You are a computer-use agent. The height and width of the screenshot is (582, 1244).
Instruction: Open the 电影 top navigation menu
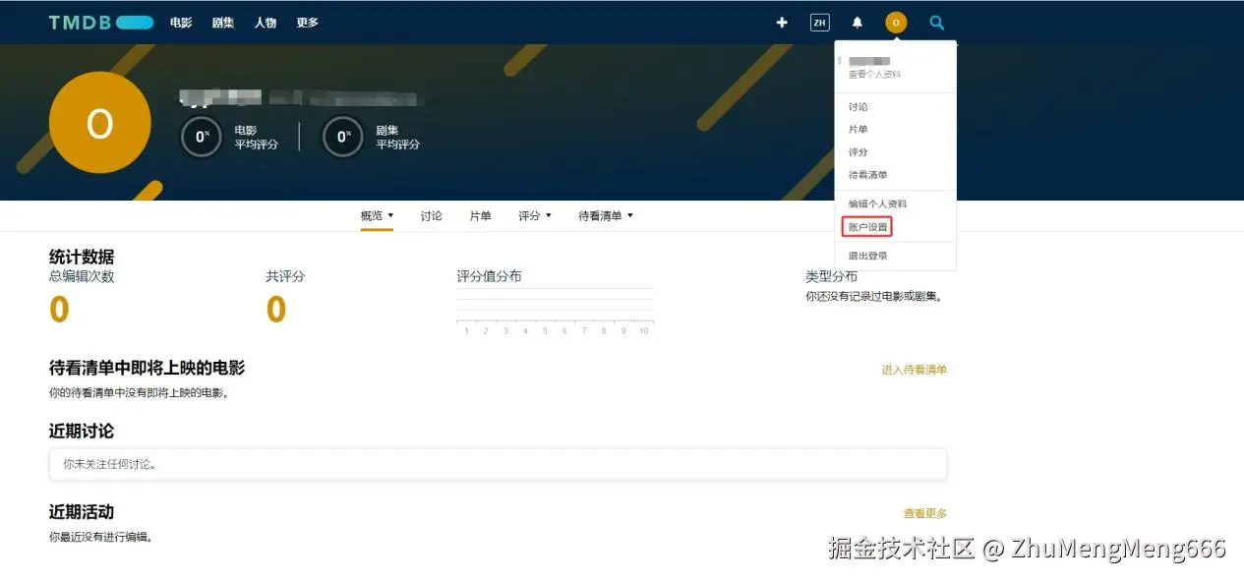pyautogui.click(x=181, y=23)
